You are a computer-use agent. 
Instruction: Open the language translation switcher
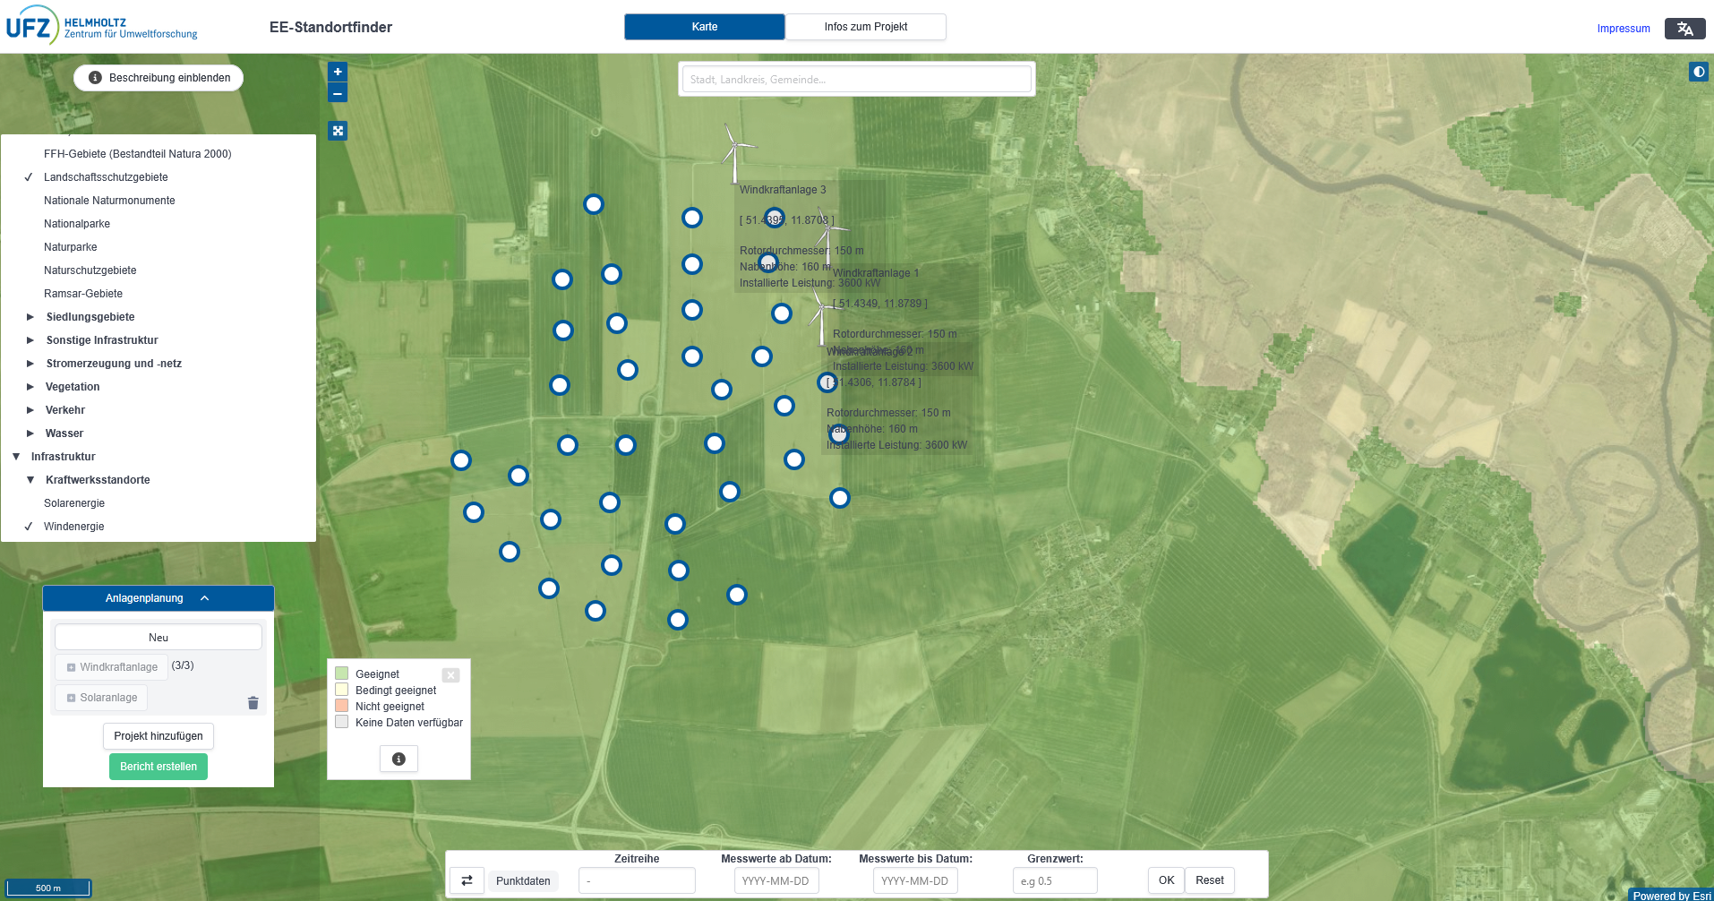(1684, 29)
